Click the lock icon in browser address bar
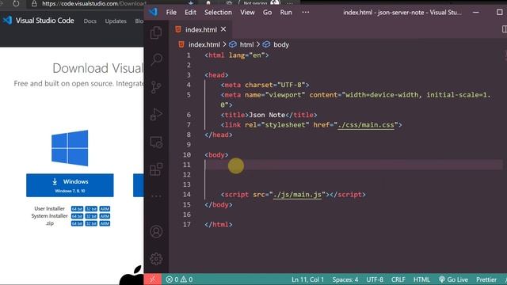 pos(34,4)
